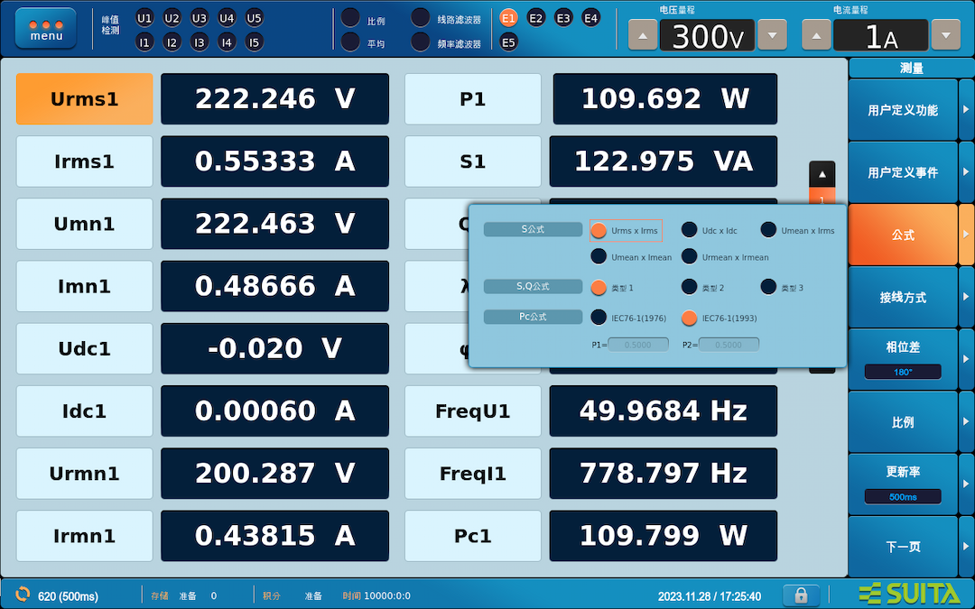975x609 pixels.
Task: Open the 用户定义功能 menu item
Action: point(903,110)
